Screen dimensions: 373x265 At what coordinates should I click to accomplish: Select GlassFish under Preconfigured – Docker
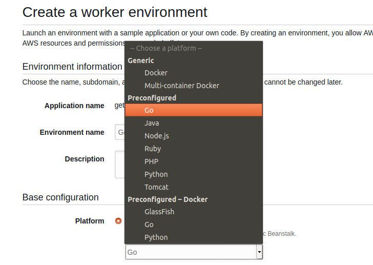[x=159, y=212]
